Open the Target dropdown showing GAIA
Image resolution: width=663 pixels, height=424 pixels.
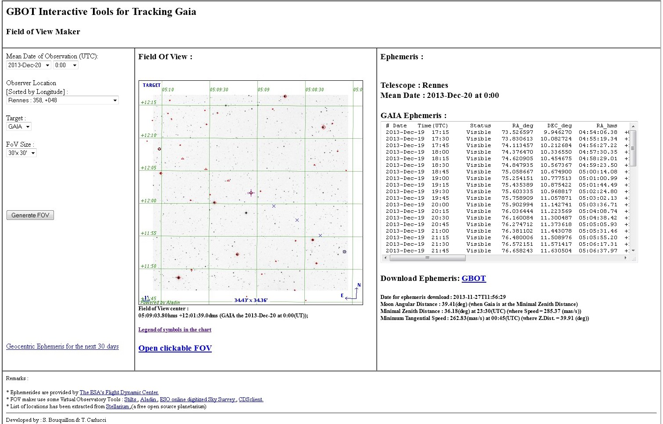pyautogui.click(x=19, y=126)
